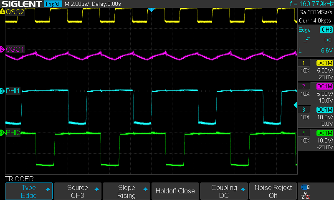Click channel 4 offset -20.0V value

click(x=325, y=147)
